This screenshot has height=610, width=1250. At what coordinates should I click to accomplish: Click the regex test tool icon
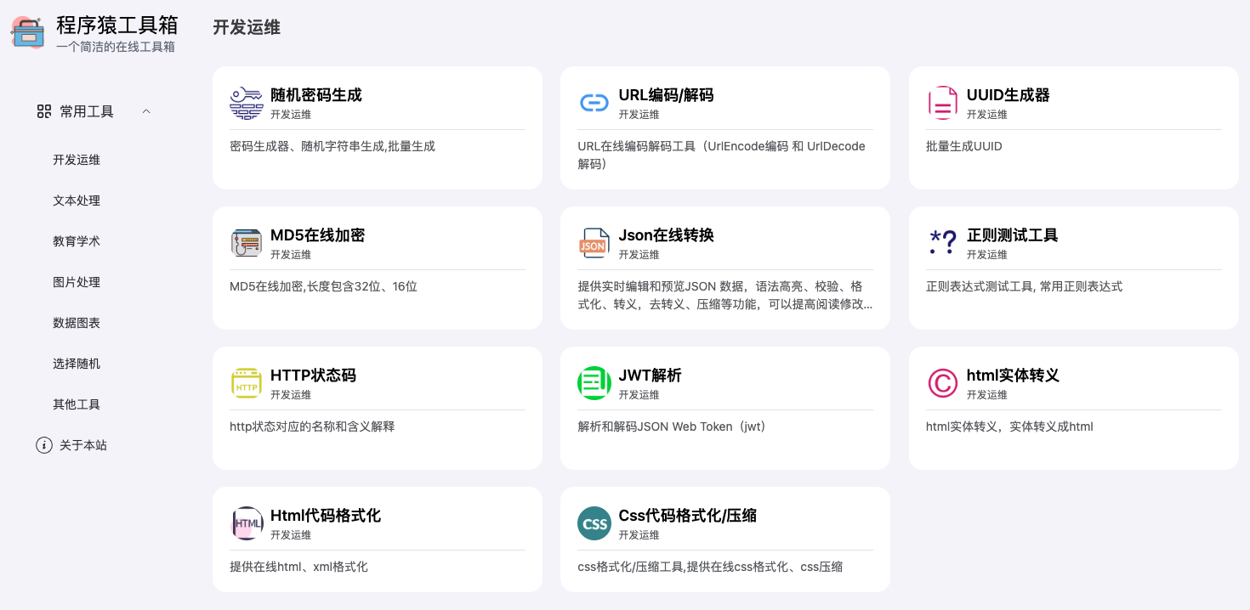942,243
